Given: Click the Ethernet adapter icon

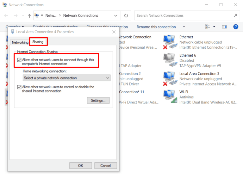Looking at the screenshot, I should pos(170,42).
